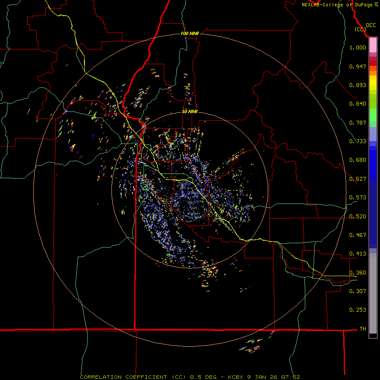Click the TH threshold label
Screen dimensions: 380x380
(363, 329)
